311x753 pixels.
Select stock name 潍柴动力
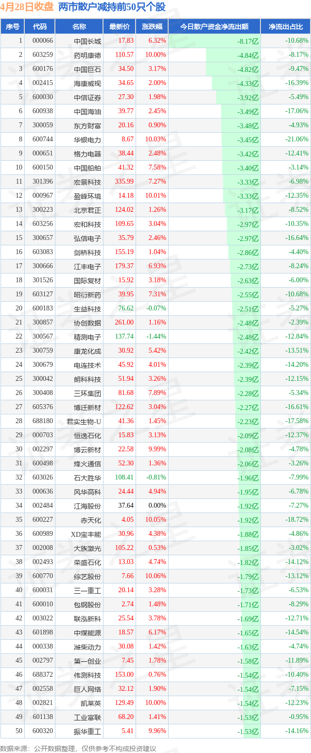point(88,647)
